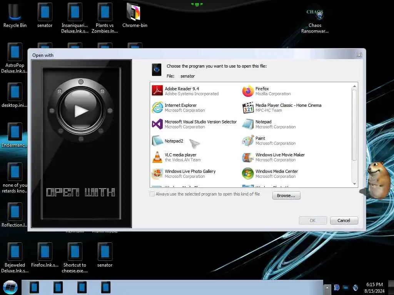The width and height of the screenshot is (394, 295).
Task: Click the program list scrollbar up arrow
Action: tap(354, 86)
